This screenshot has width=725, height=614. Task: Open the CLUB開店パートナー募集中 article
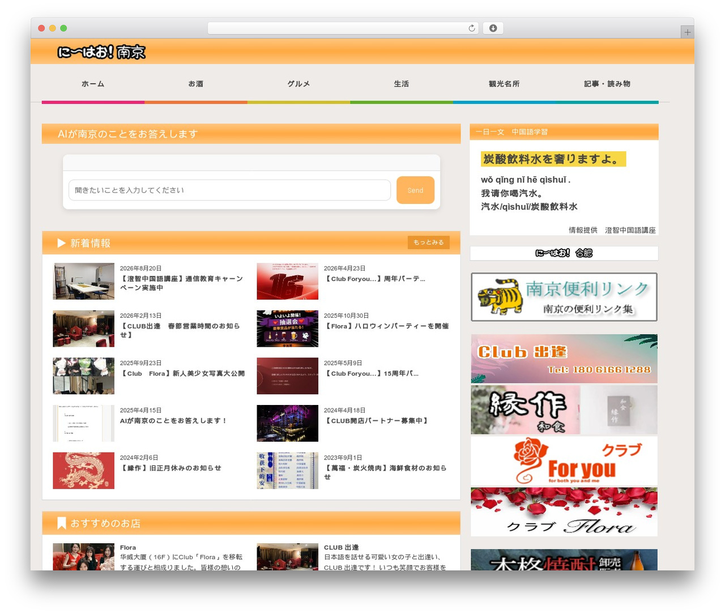[377, 421]
